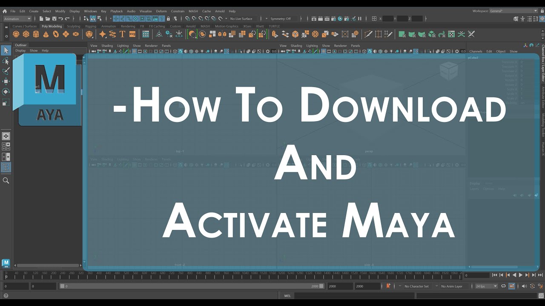Click the Pause IPR render icon
The image size is (545, 306).
[x=360, y=19]
